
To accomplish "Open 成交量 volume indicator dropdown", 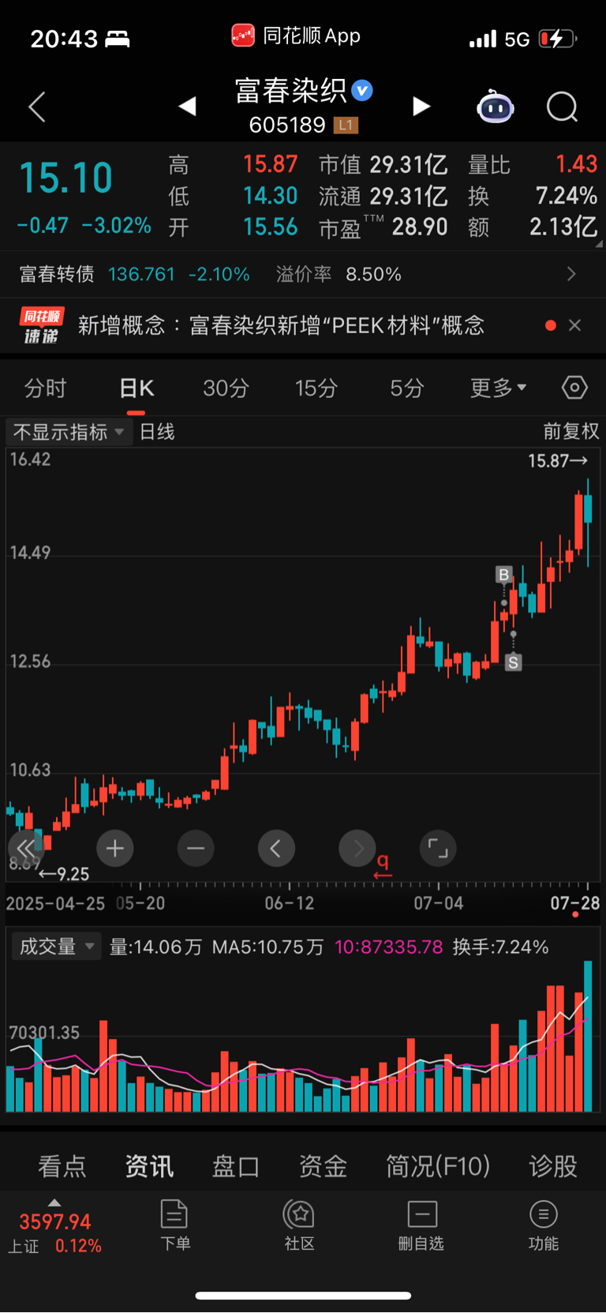I will tap(56, 946).
